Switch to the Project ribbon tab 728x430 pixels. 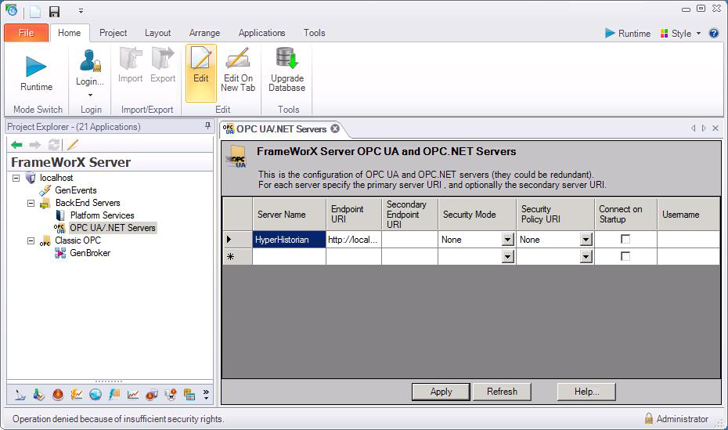click(114, 33)
